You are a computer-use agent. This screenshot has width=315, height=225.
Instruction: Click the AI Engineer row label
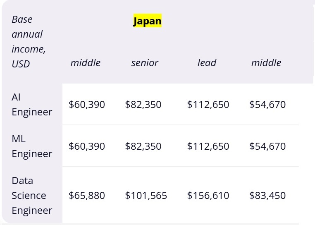click(x=32, y=104)
